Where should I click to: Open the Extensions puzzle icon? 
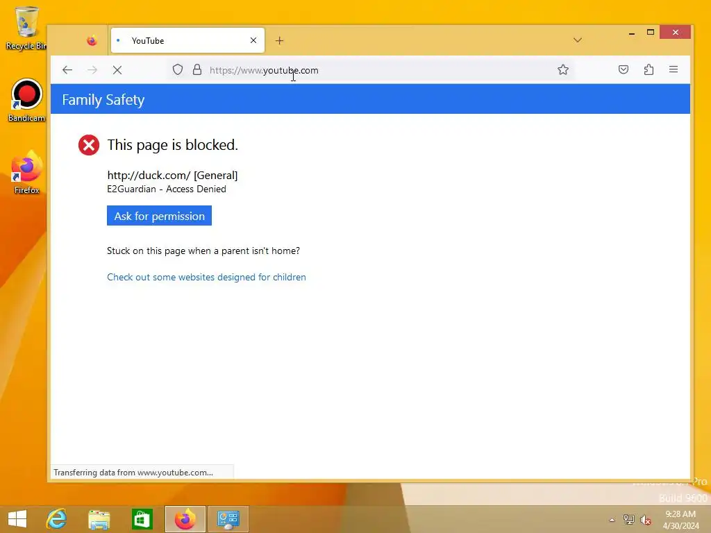point(649,69)
